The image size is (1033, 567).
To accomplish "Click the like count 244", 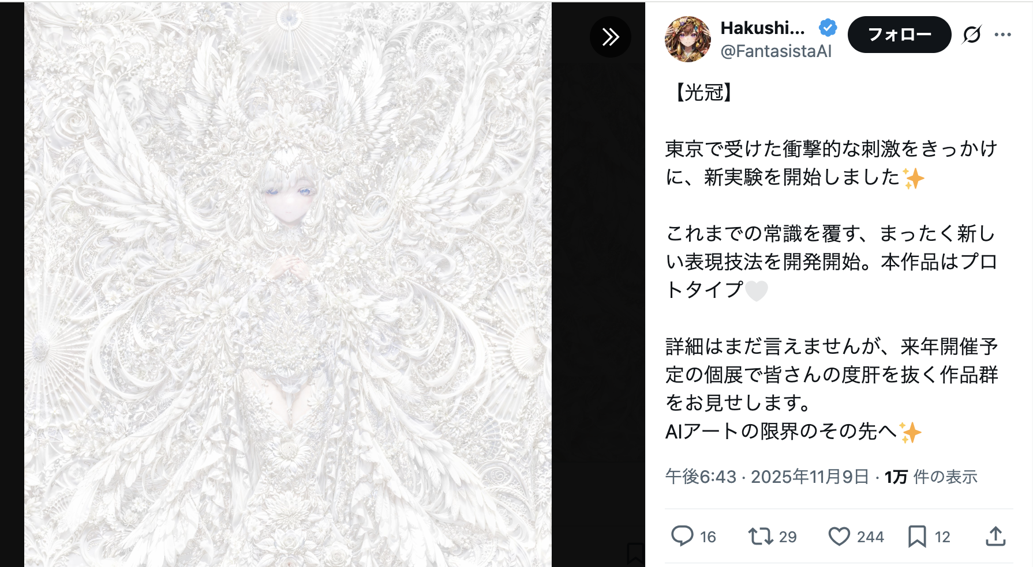I will 870,537.
